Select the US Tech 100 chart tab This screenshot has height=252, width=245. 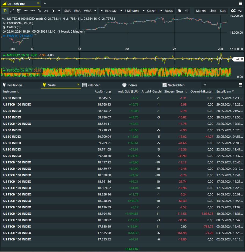[21, 4]
